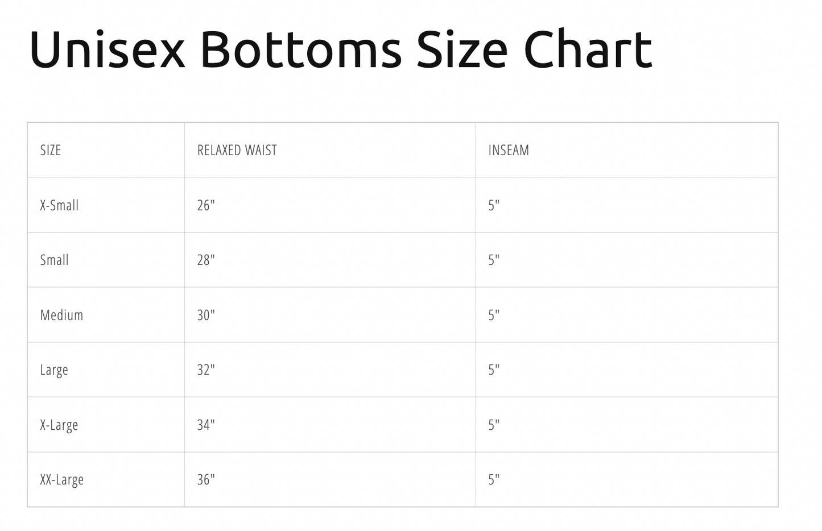Click the inseam value for XX-Large
This screenshot has height=531, width=822.
tap(494, 480)
